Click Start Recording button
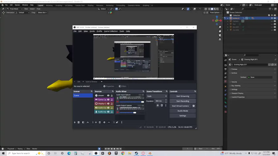Viewport: 278px width, 156px height. tap(183, 101)
